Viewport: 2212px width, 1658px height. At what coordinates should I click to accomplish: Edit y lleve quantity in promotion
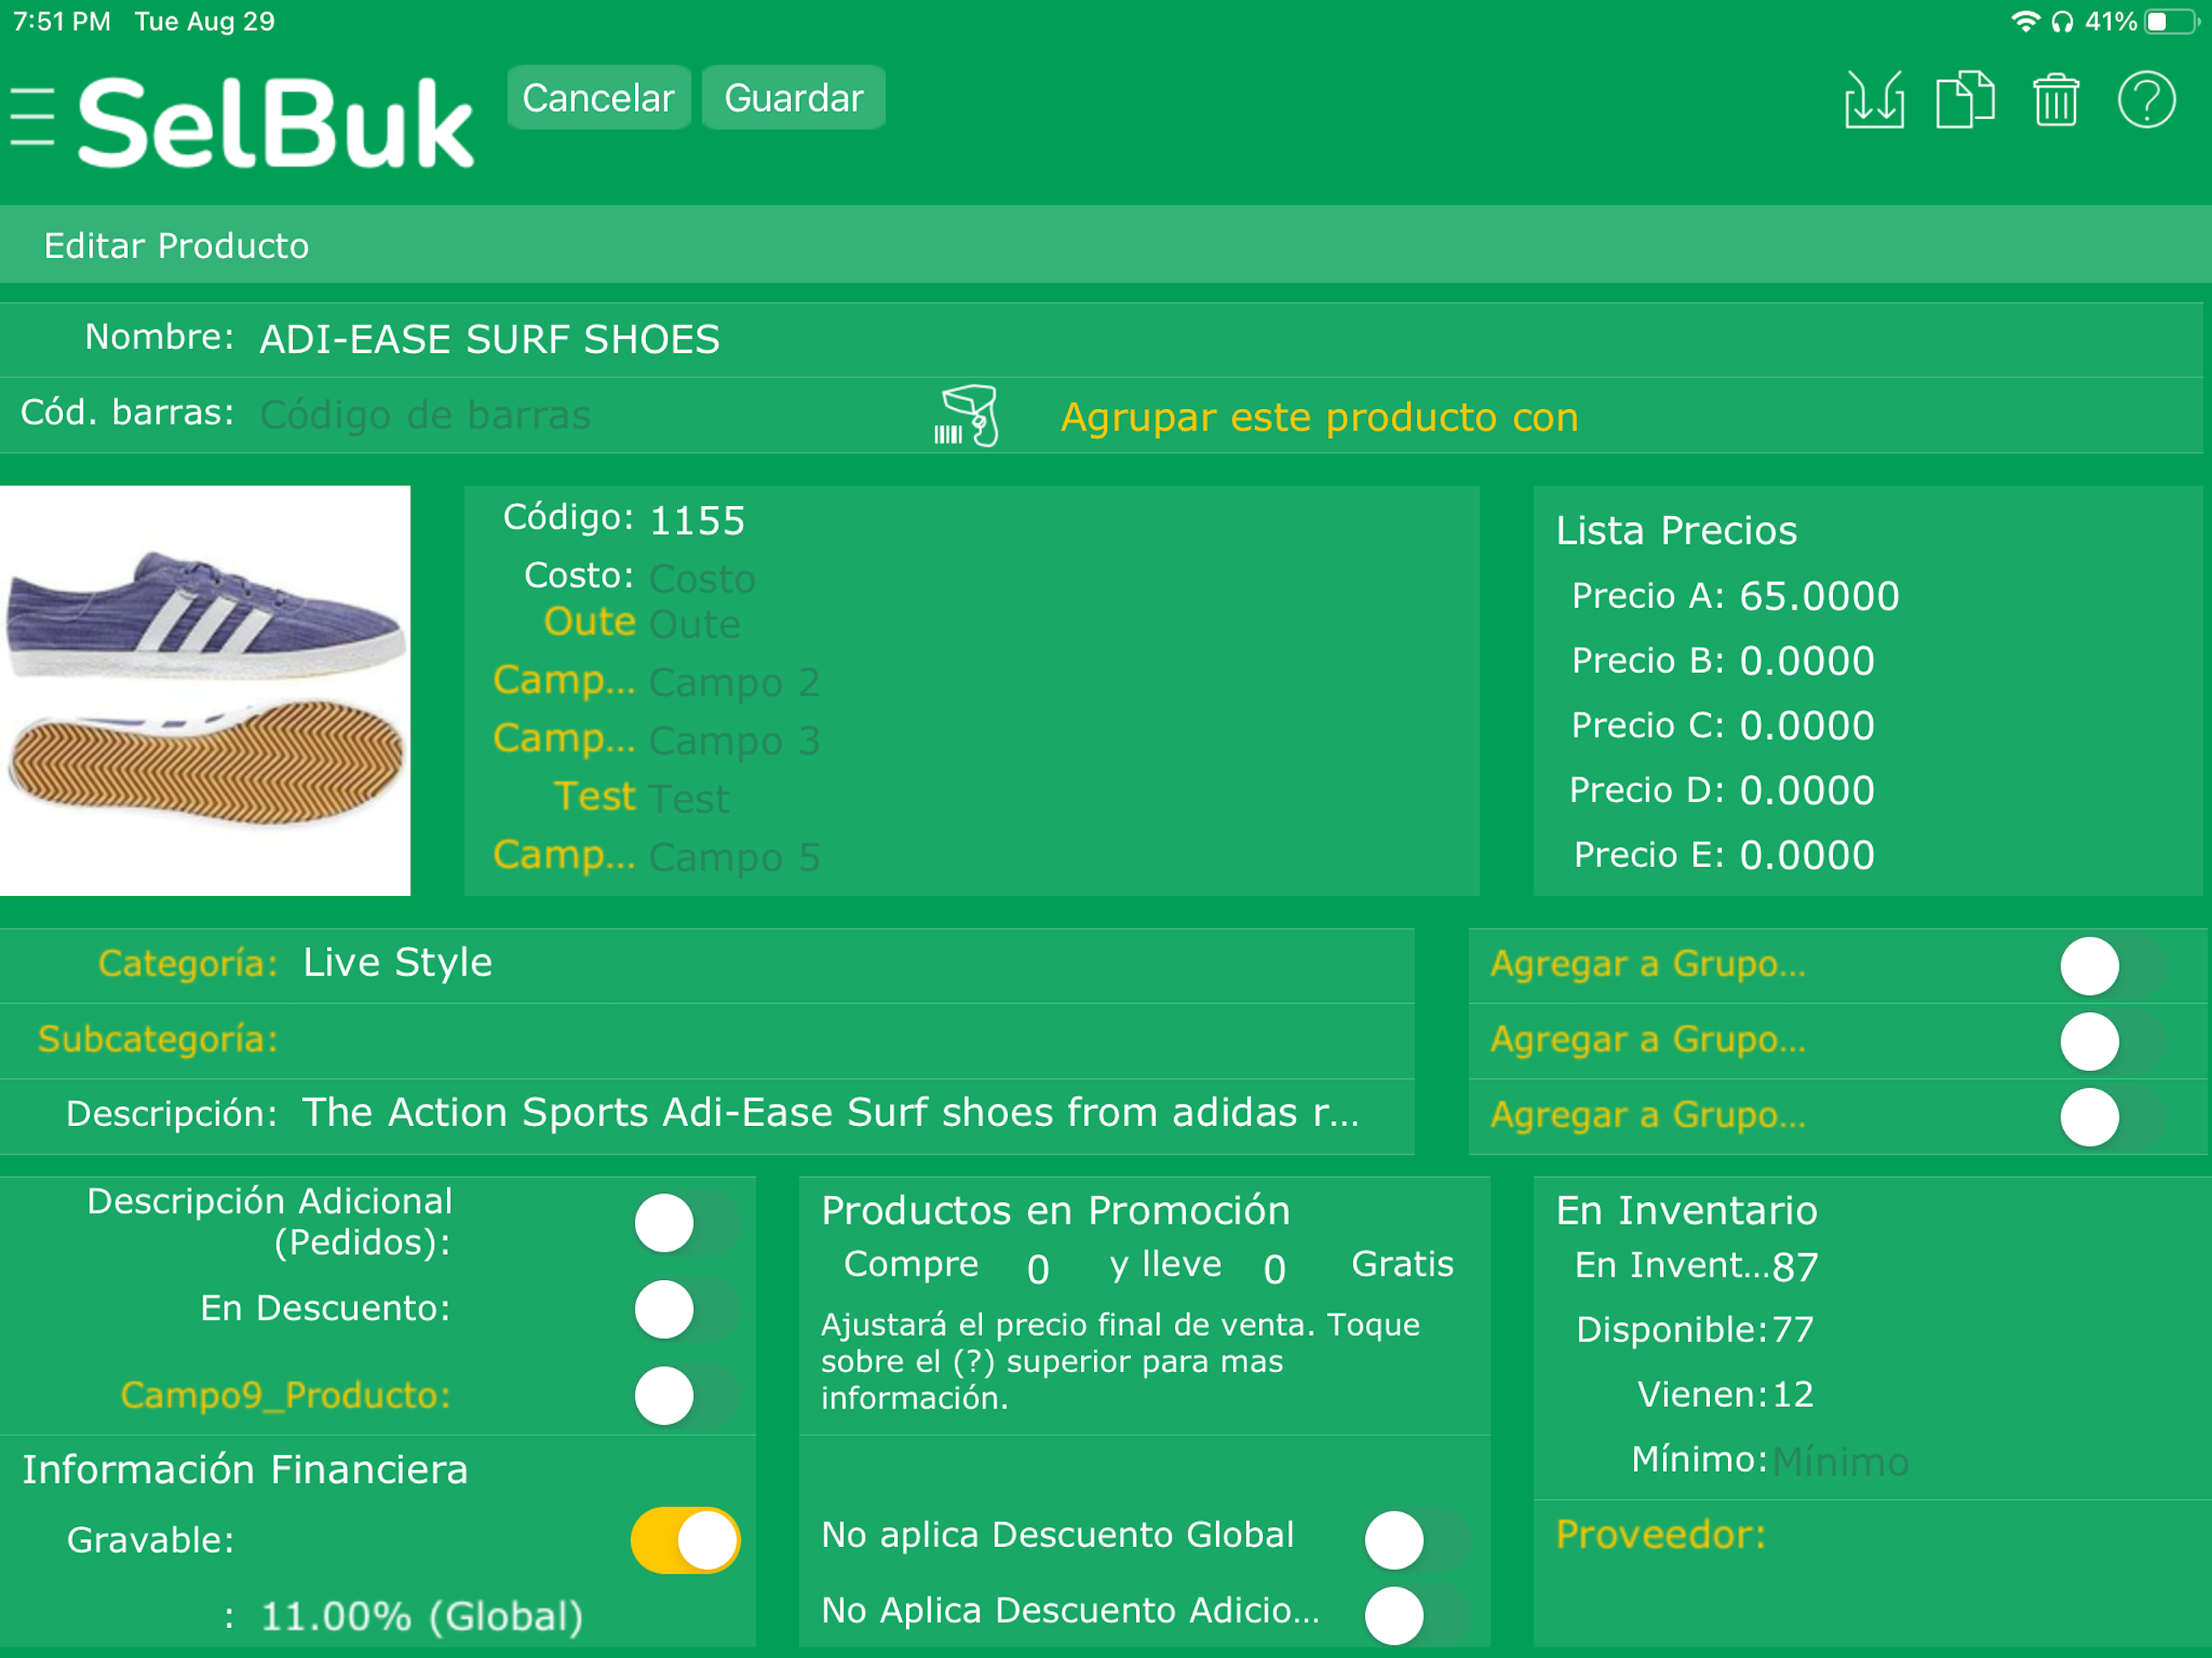tap(1275, 1269)
